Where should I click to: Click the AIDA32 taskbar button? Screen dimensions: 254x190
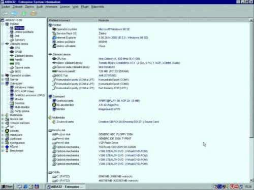(65, 186)
